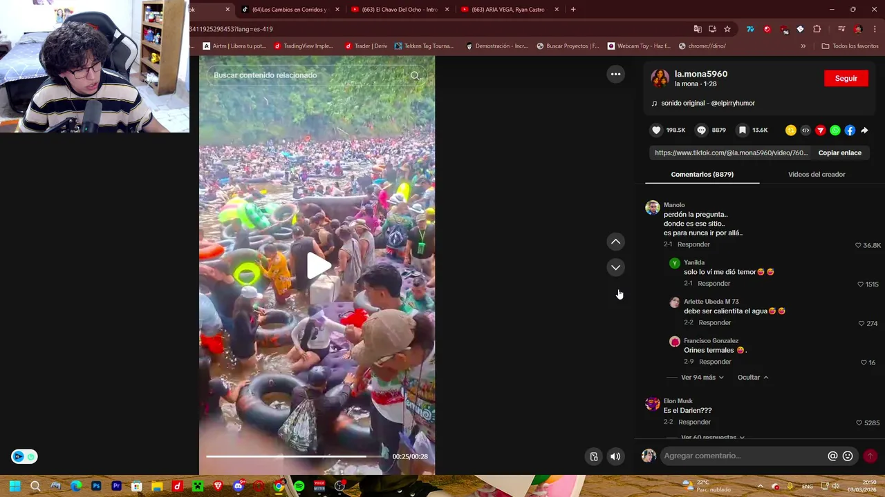The image size is (885, 497).
Task: Open the Chrome three-dots menu
Action: click(x=875, y=29)
